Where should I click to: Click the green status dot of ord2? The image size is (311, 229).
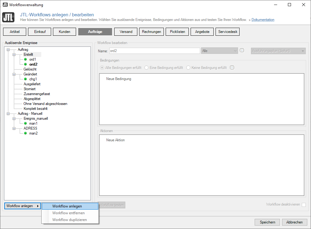click(x=25, y=64)
